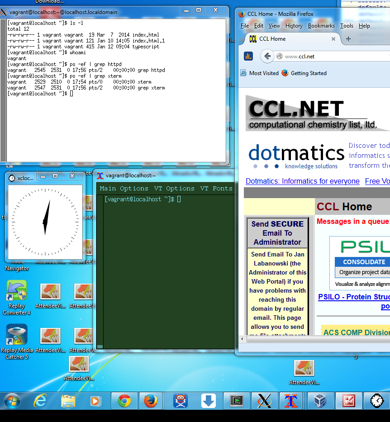Expand the VT Options menu
Image resolution: width=390 pixels, height=422 pixels.
[174, 189]
